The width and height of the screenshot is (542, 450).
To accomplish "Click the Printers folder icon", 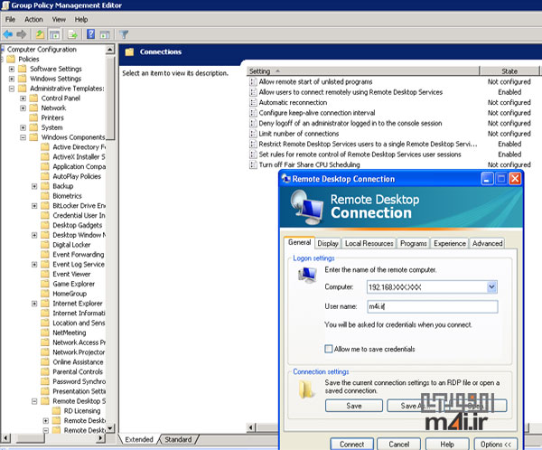I will pos(33,117).
